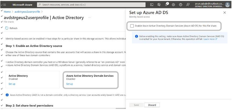
Task: Click the info icon beside the Azure Active Directory (AAD) note
Action: [x=7, y=95]
